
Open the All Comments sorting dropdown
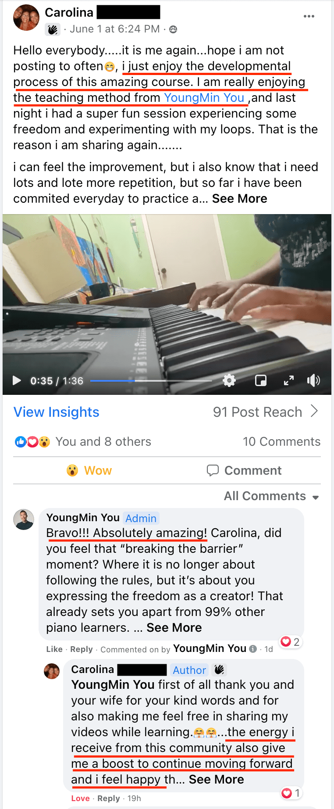pos(271,496)
